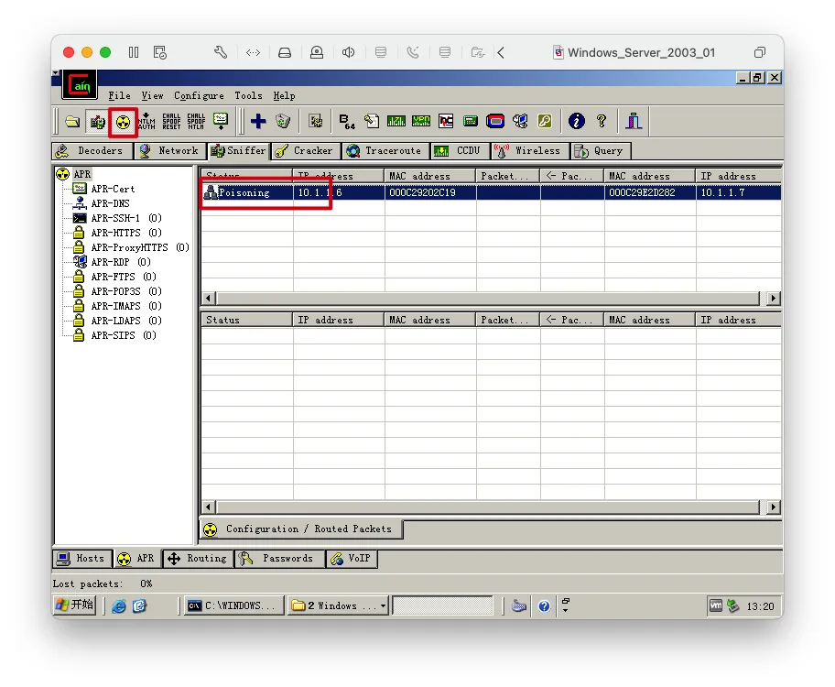Click the blue About info icon
835x687 pixels.
point(576,122)
